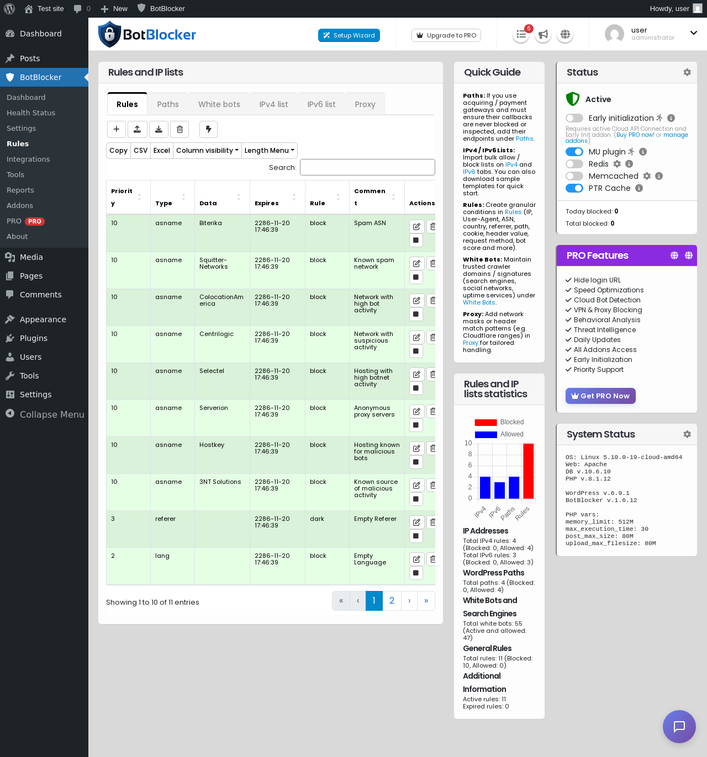Sort table by Priority column
This screenshot has width=707, height=757.
click(128, 197)
